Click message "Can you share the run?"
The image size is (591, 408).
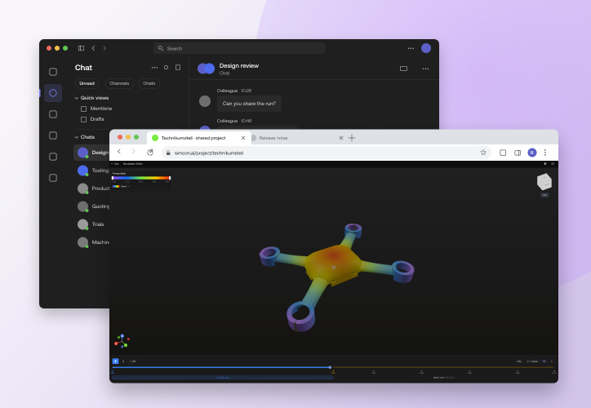[249, 104]
